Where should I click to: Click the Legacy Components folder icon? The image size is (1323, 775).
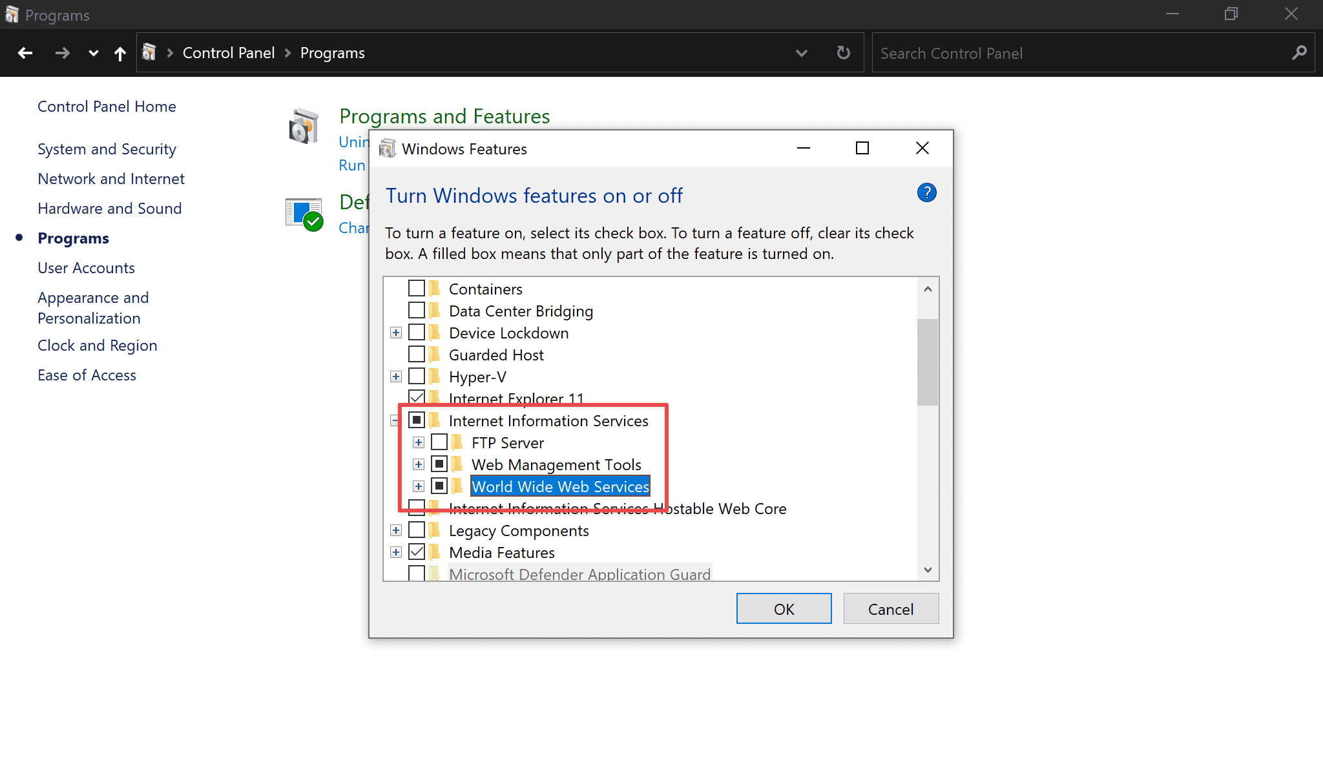click(435, 530)
